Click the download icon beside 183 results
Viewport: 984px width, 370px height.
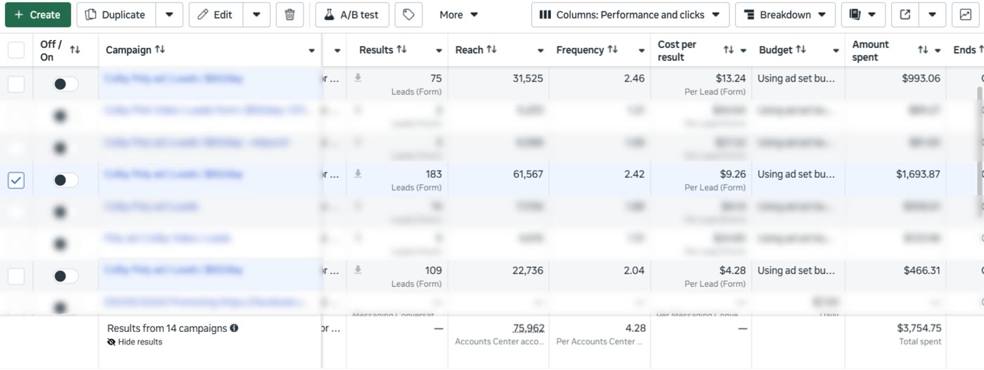358,174
